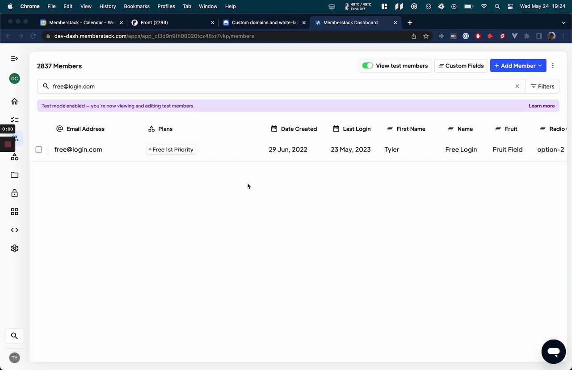Screen dimensions: 572x370
Task: Open a new Chrome tab
Action: tap(410, 22)
